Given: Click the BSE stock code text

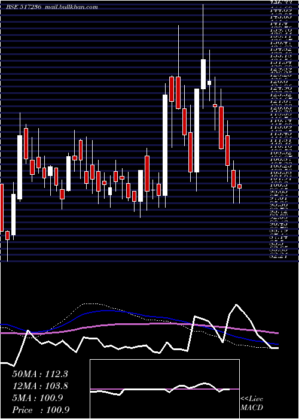Looking at the screenshot, I should point(23,7).
